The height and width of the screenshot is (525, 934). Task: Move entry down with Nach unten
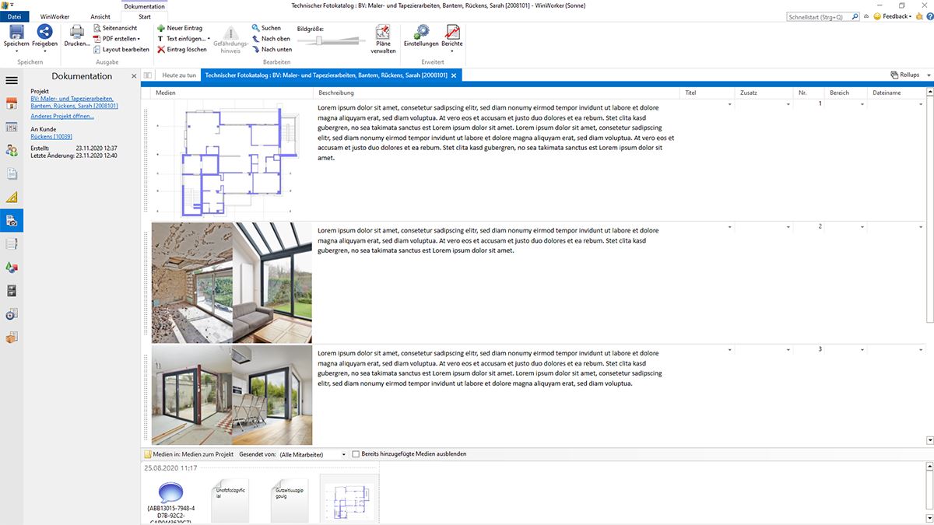[272, 49]
